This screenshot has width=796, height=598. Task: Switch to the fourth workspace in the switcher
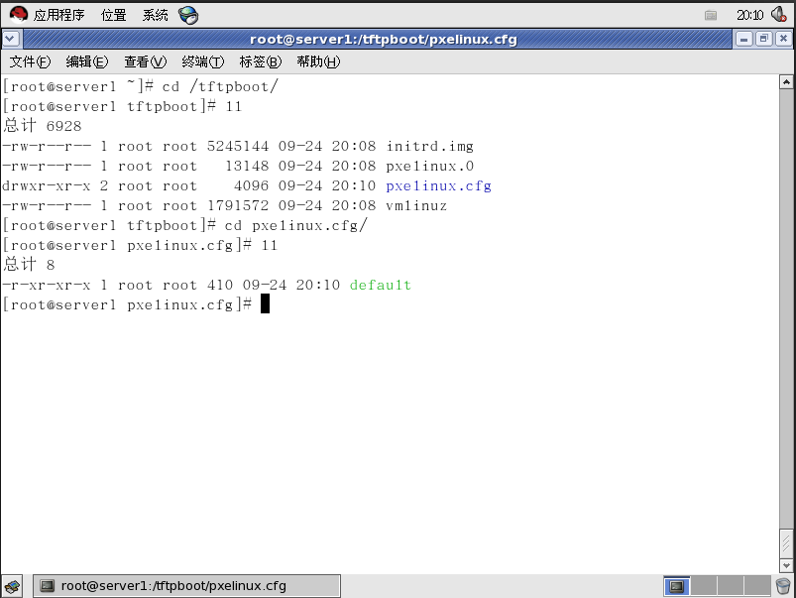click(757, 586)
